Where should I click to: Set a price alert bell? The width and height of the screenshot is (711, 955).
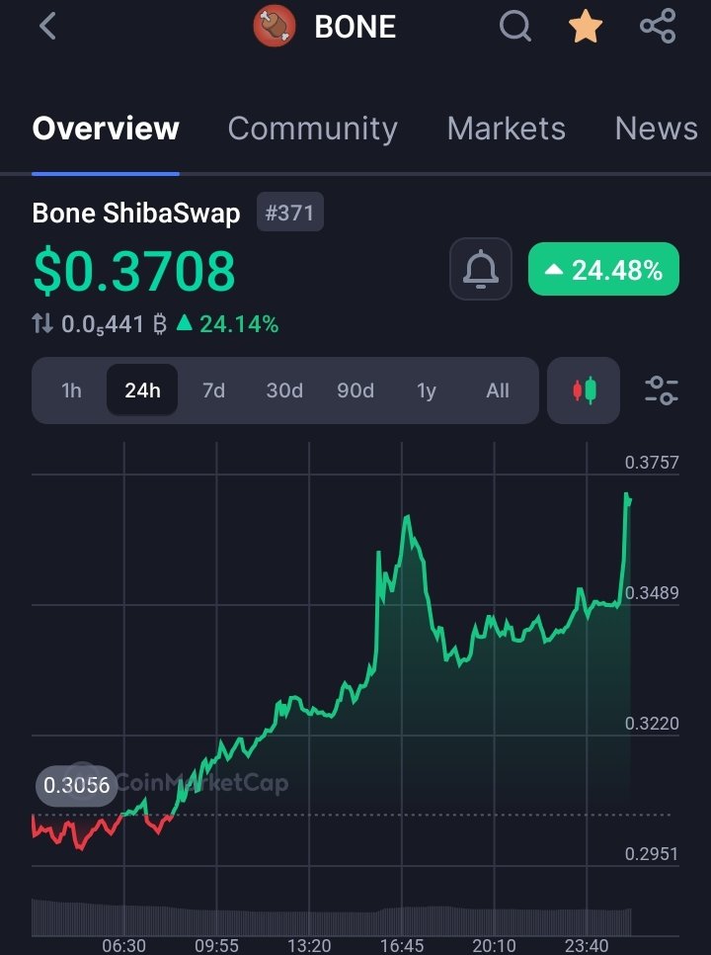tap(481, 269)
